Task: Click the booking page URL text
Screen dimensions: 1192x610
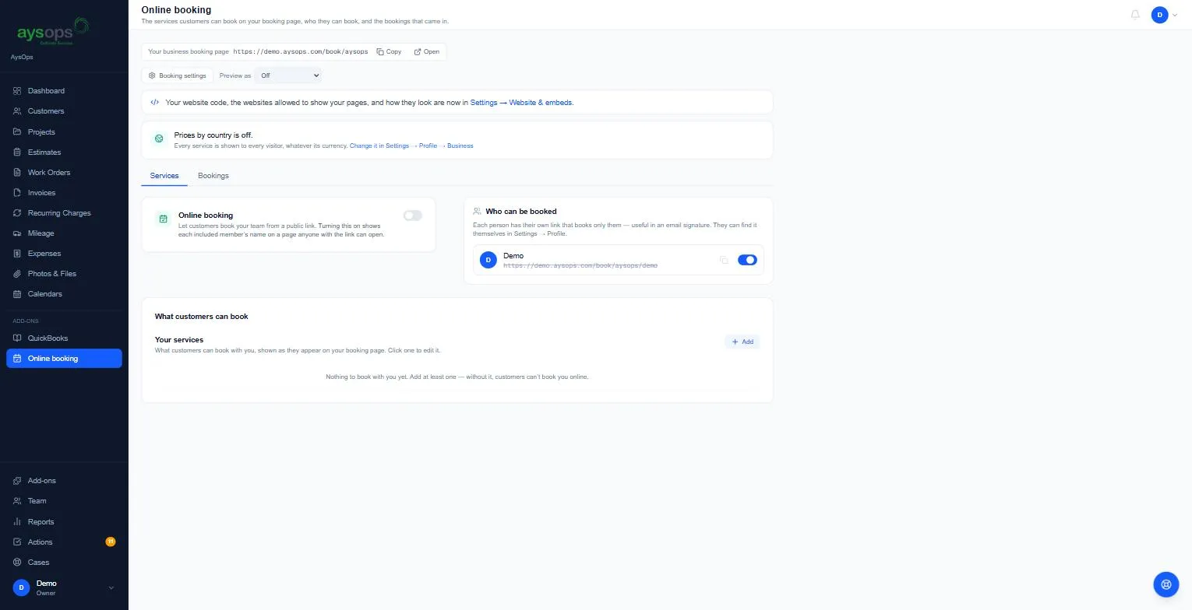Action: (301, 51)
